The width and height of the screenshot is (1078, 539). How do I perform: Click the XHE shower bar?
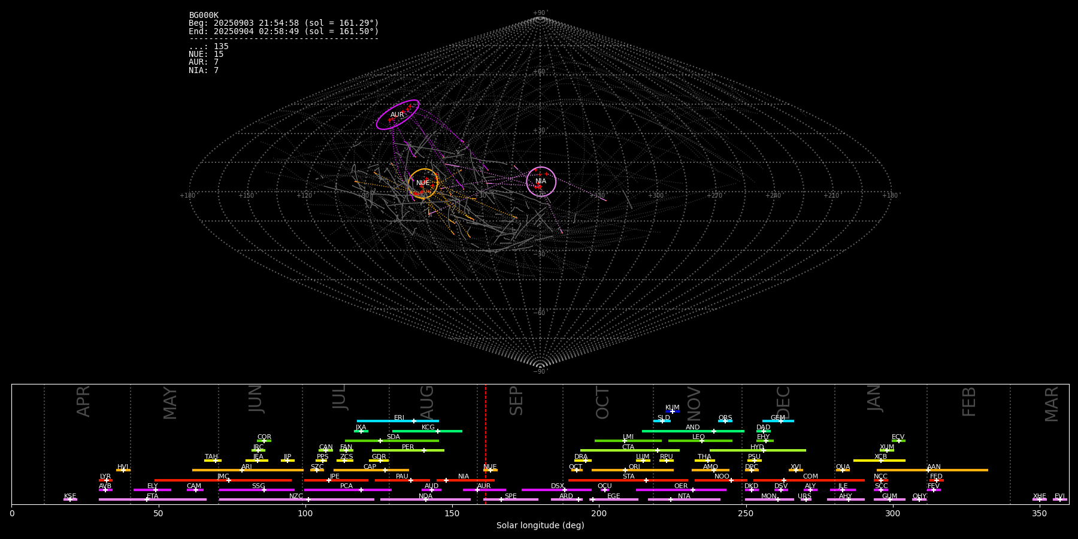tap(1040, 499)
